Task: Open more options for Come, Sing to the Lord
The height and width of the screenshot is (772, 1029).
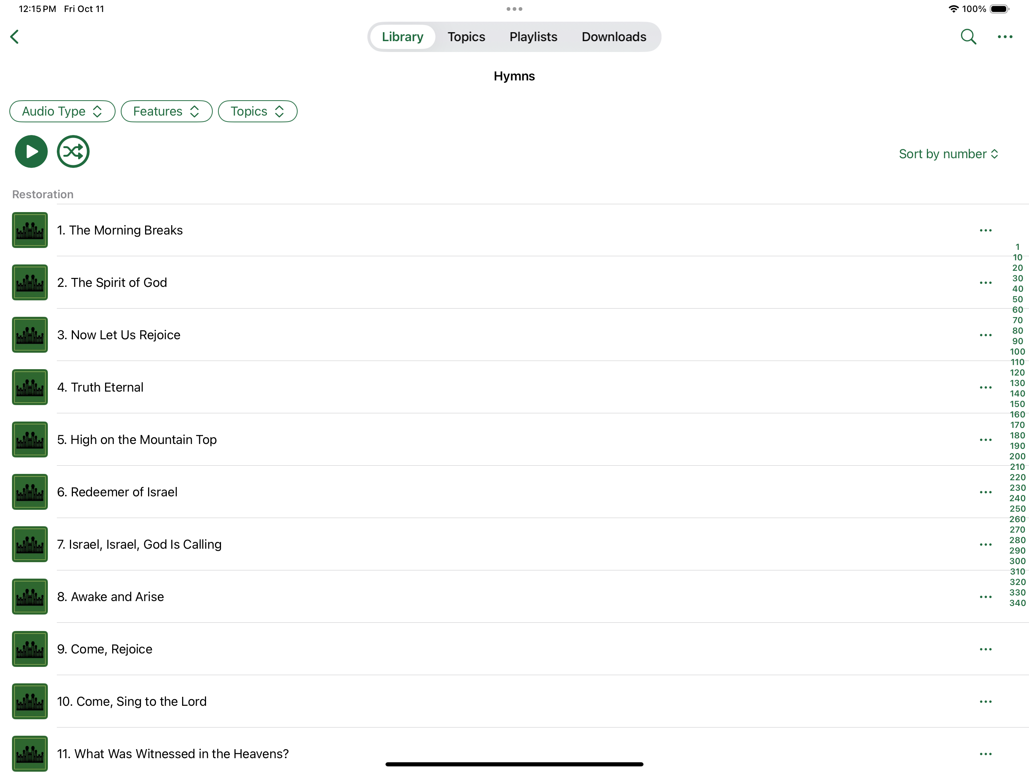Action: tap(985, 702)
